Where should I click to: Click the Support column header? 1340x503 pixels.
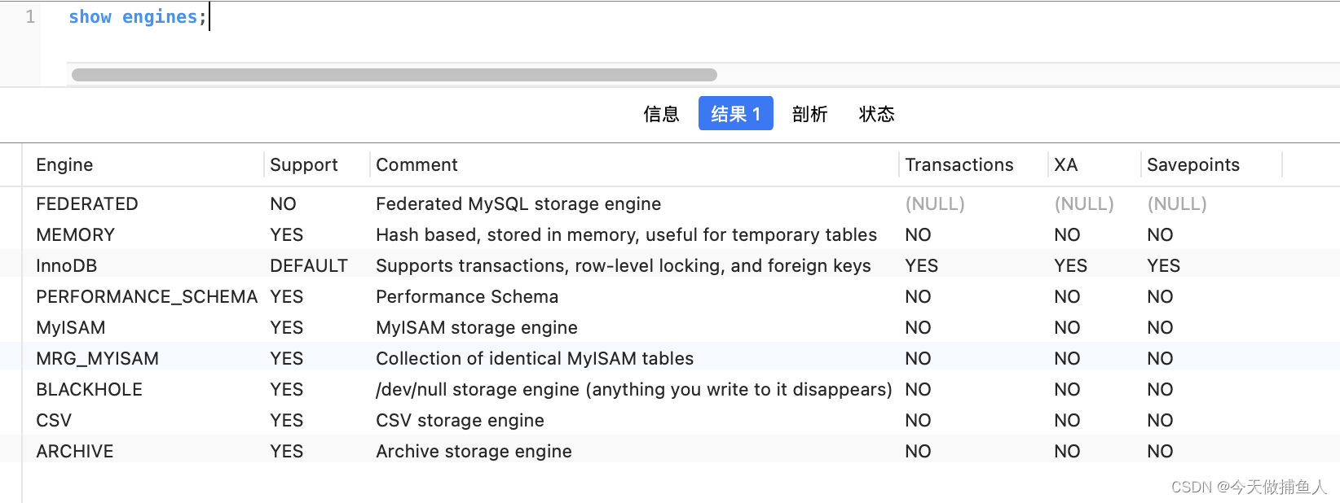[x=303, y=164]
